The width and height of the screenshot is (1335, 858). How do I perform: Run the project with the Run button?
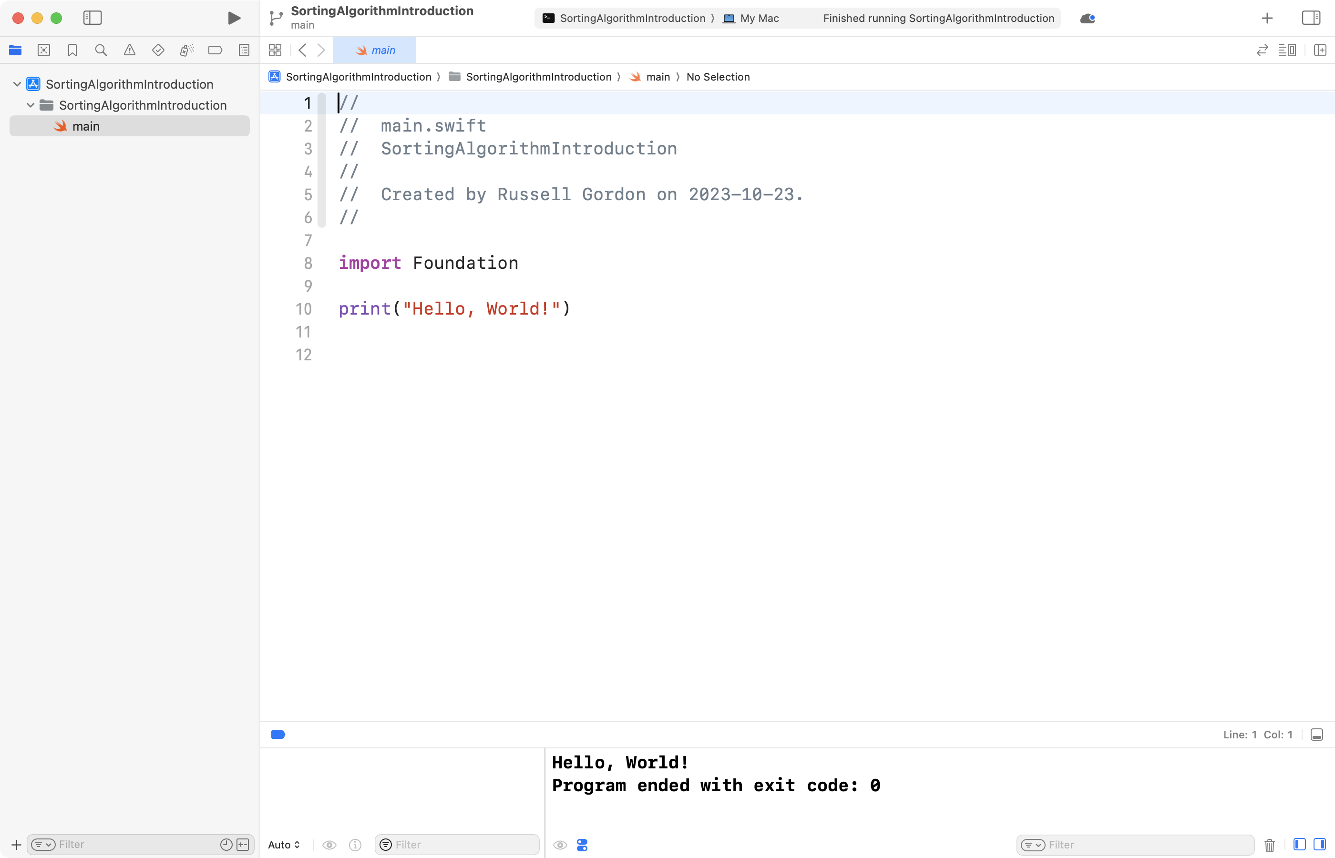coord(234,18)
